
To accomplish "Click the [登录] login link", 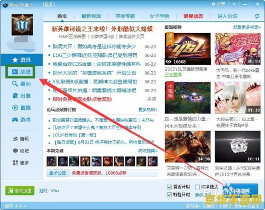I will (49, 4).
